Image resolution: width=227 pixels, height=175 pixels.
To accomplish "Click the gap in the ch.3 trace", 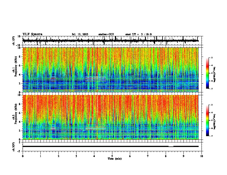I will click(x=171, y=146).
